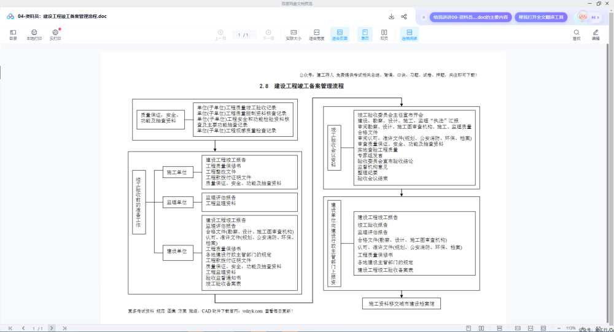The height and width of the screenshot is (332, 614).
Task: Click the 给我讲讲 document summary button
Action: pyautogui.click(x=470, y=17)
